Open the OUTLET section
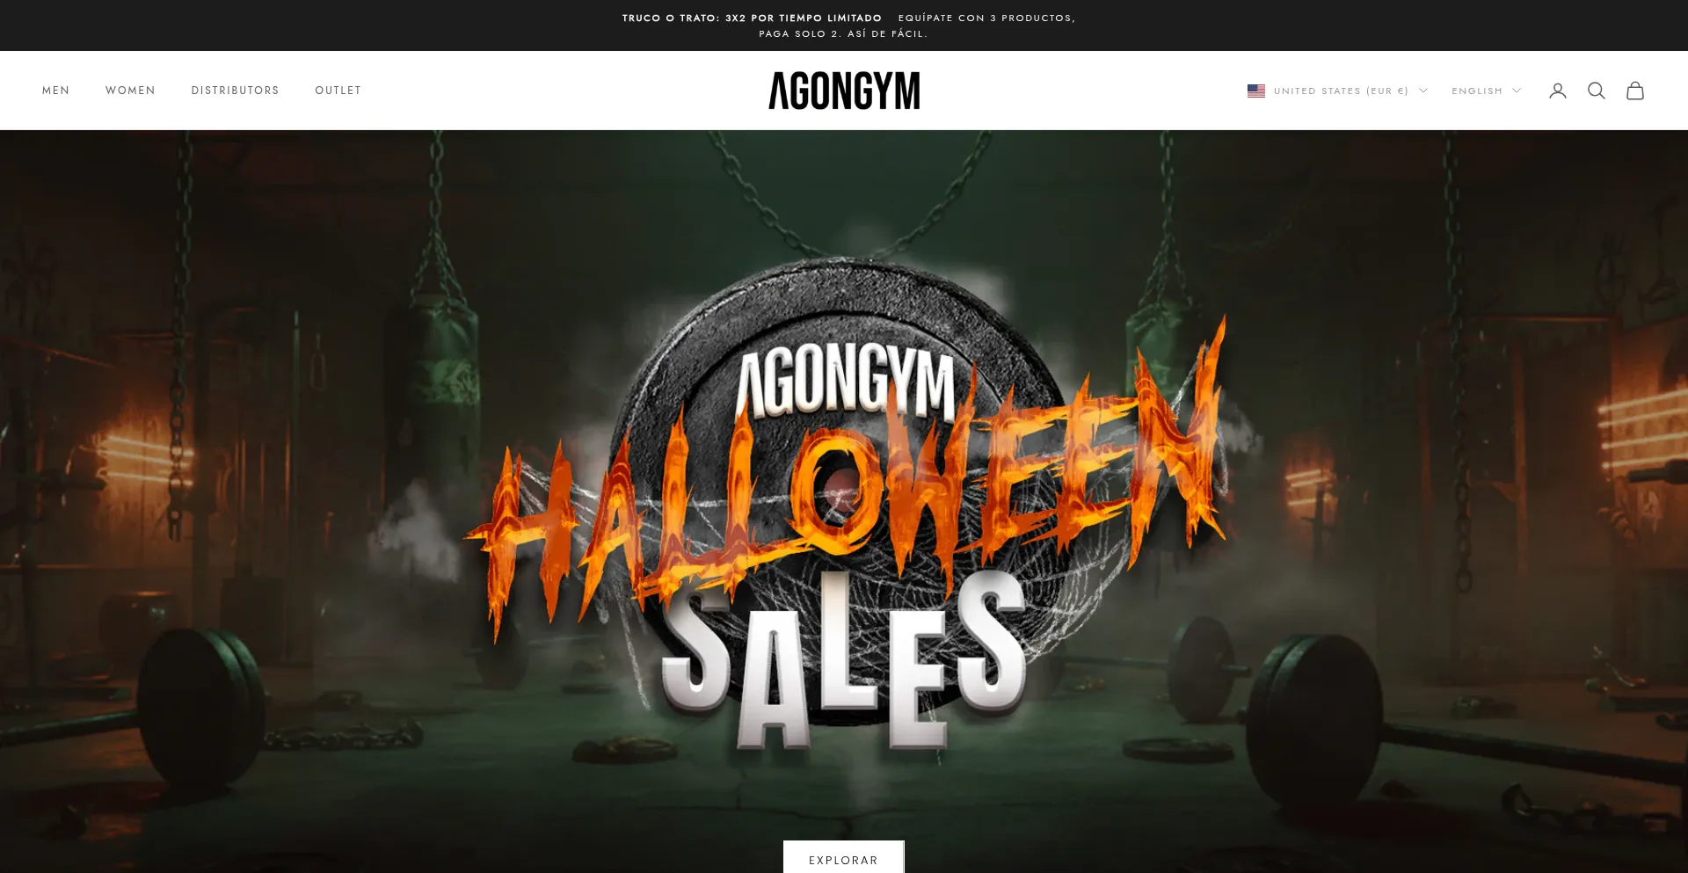Viewport: 1688px width, 873px height. point(338,91)
